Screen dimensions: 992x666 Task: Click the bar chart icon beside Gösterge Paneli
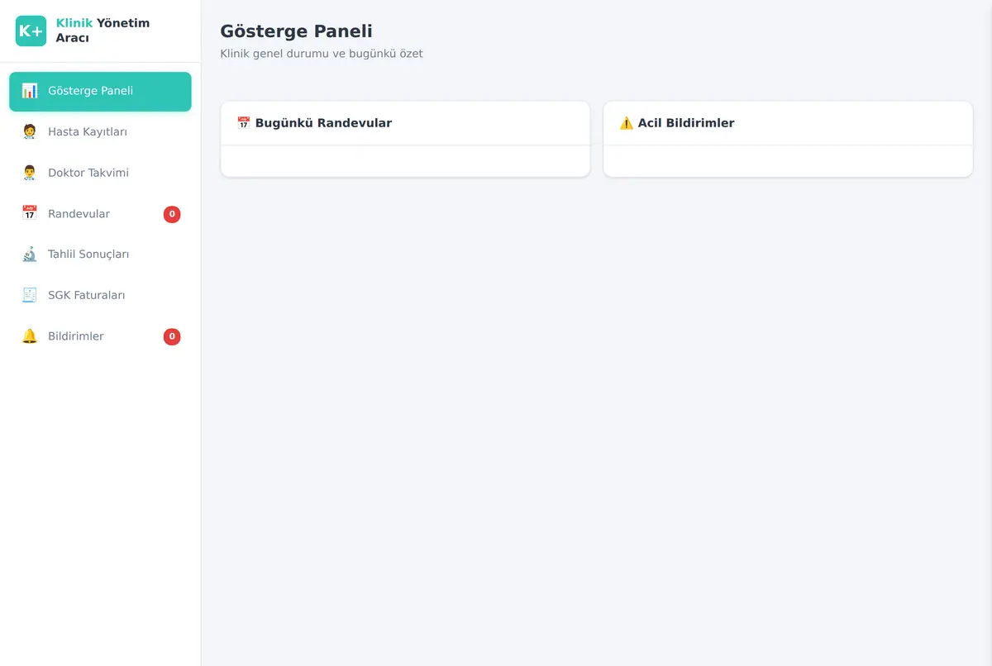[30, 91]
